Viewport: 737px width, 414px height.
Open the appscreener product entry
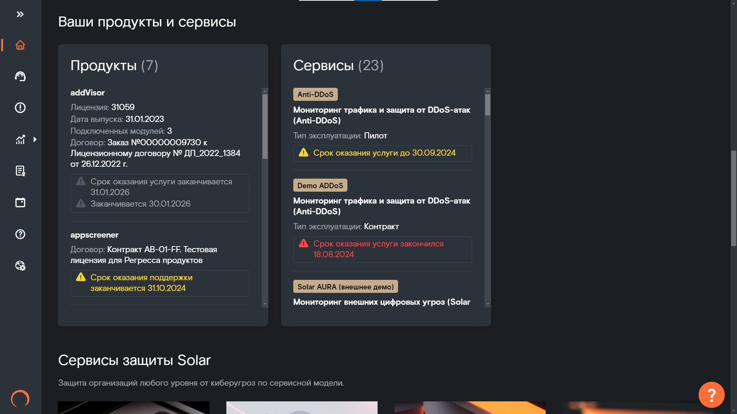(94, 235)
